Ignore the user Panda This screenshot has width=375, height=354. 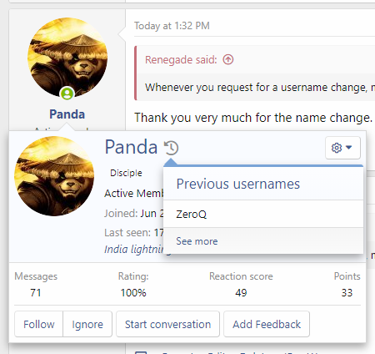point(87,324)
